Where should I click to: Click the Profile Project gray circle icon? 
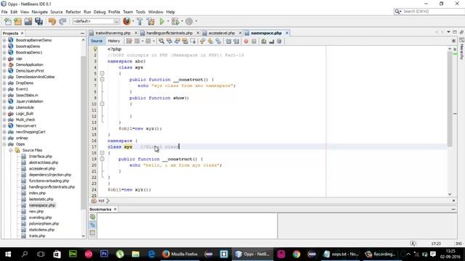pos(189,21)
